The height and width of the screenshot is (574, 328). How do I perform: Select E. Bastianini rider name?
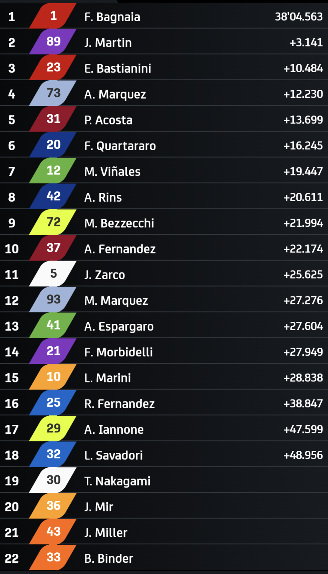[x=118, y=68]
